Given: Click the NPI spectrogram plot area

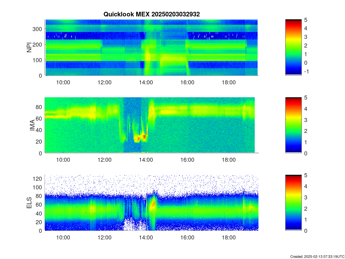Looking at the screenshot, I should (x=152, y=47).
